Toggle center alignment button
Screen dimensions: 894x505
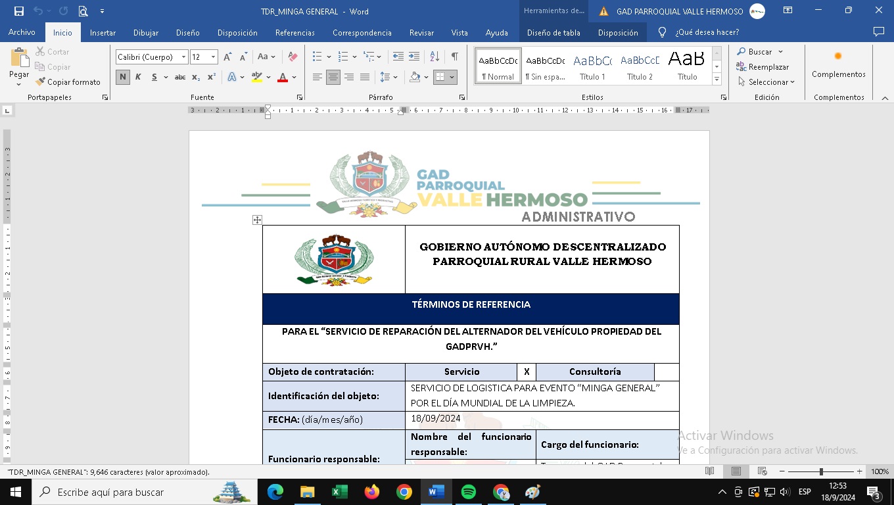tap(333, 77)
